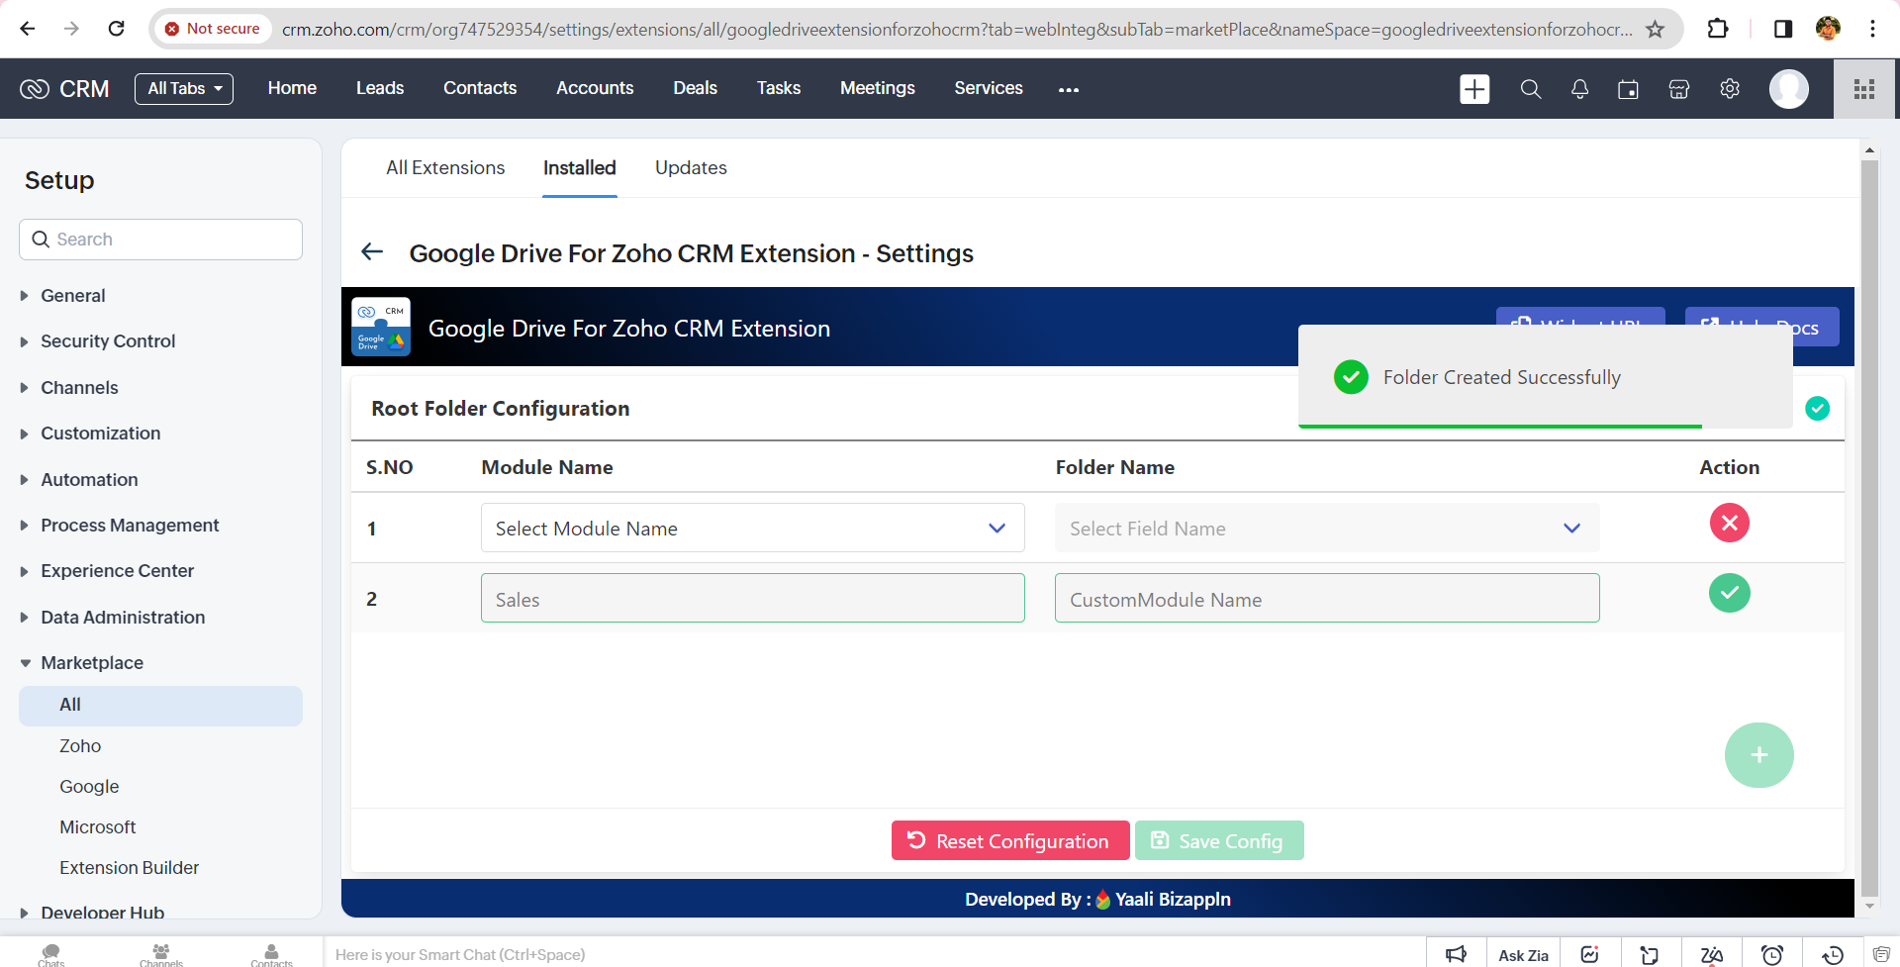
Task: Open the Select Field Name dropdown
Action: 1326,529
